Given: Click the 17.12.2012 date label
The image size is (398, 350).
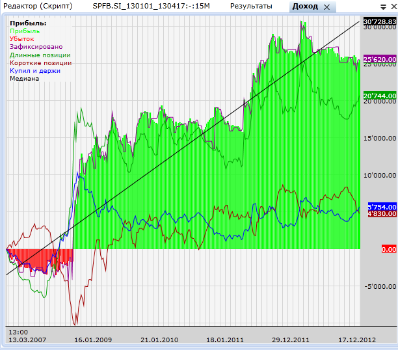Looking at the screenshot, I should [357, 340].
